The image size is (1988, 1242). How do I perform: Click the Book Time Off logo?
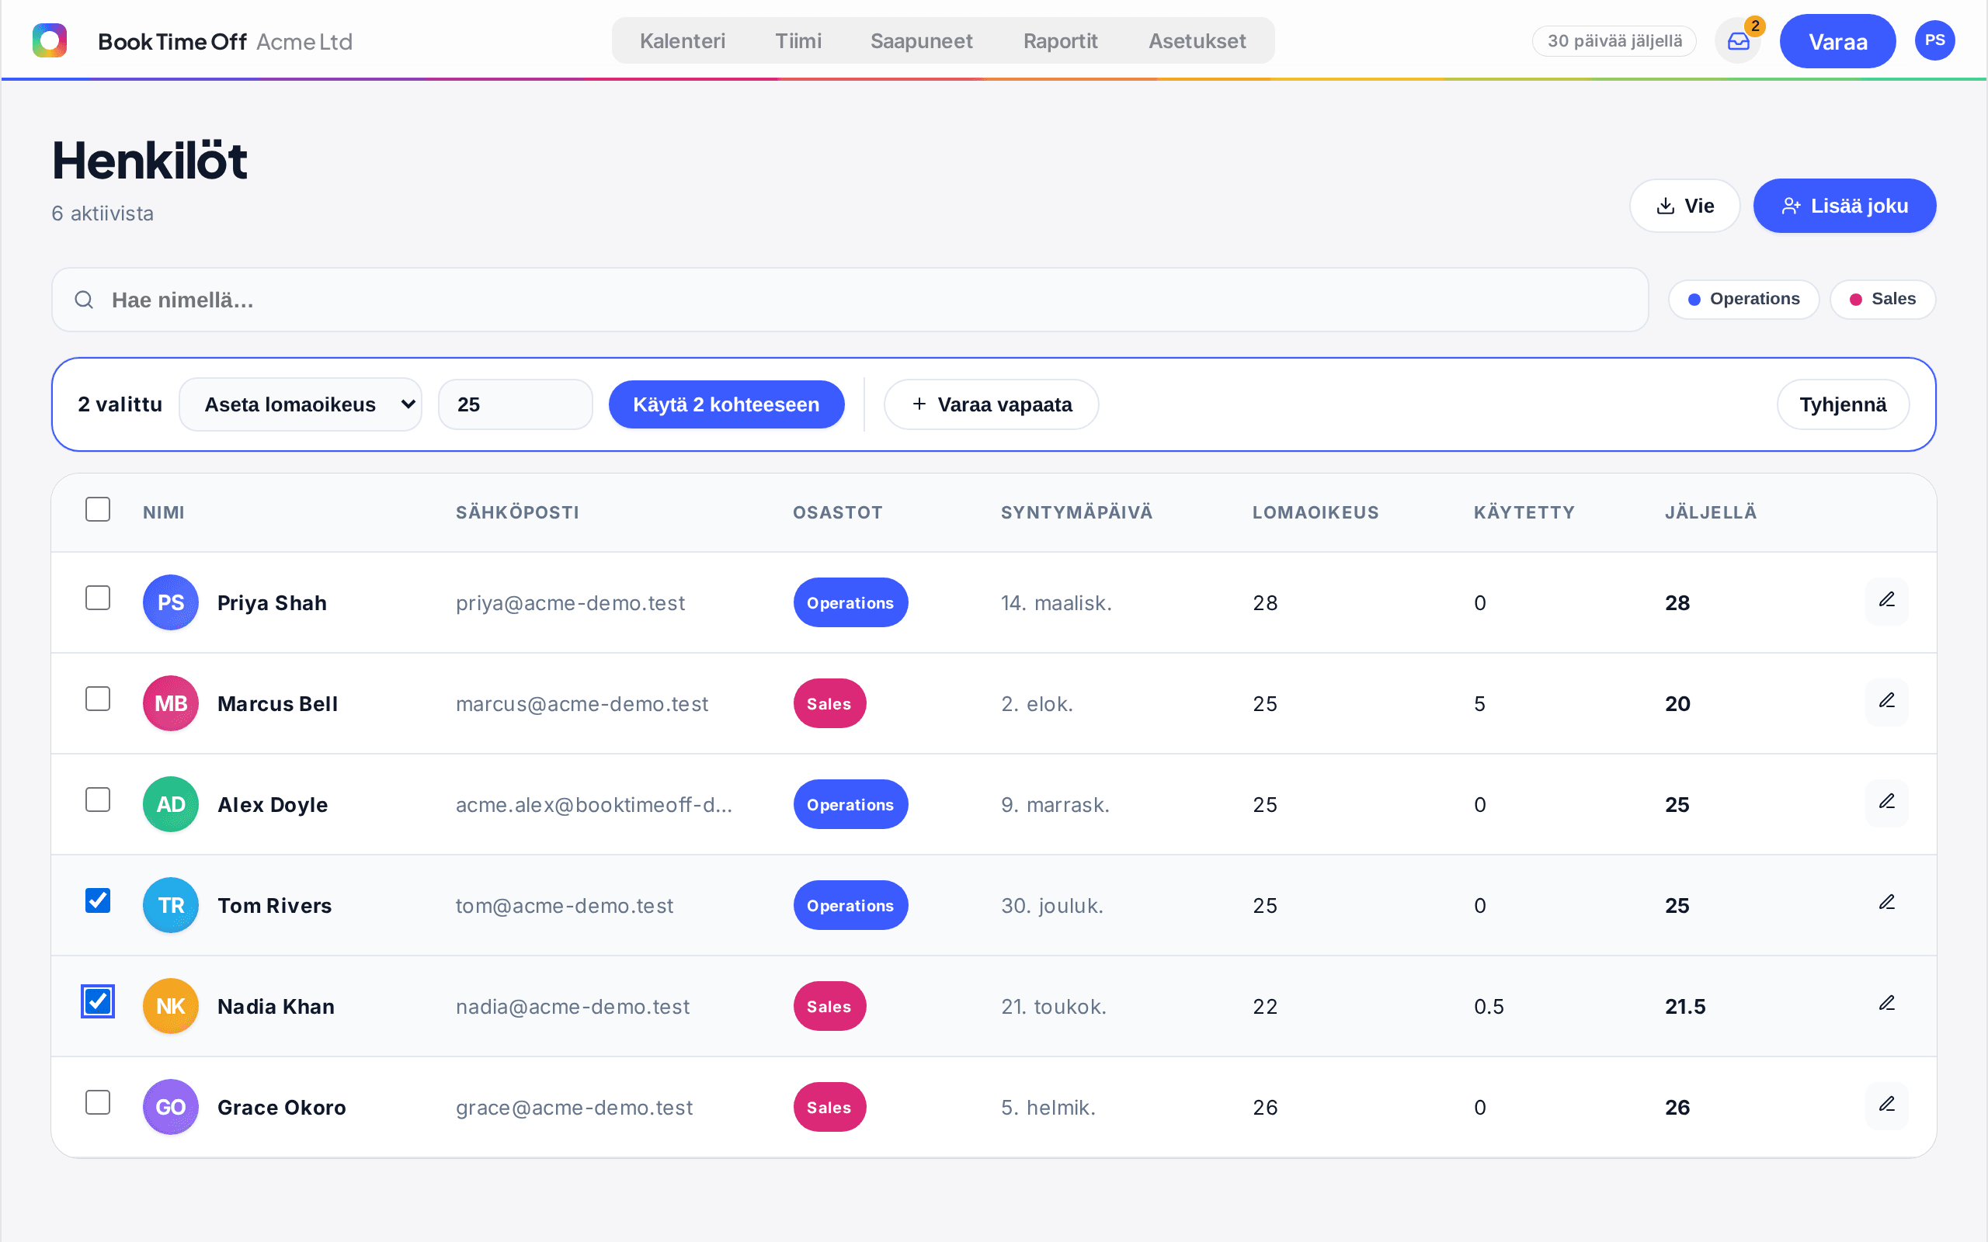(x=49, y=40)
